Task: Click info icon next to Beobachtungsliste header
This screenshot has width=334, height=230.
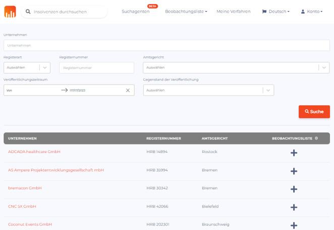Action: tap(316, 138)
